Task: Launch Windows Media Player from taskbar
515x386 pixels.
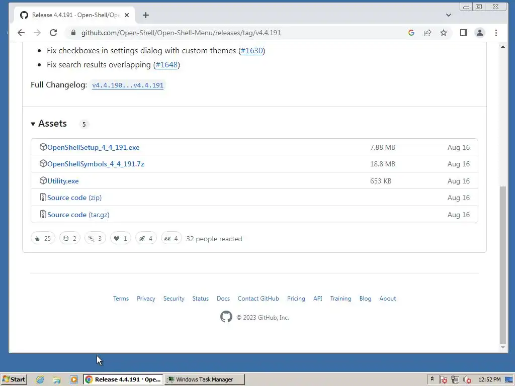Action: (x=74, y=379)
